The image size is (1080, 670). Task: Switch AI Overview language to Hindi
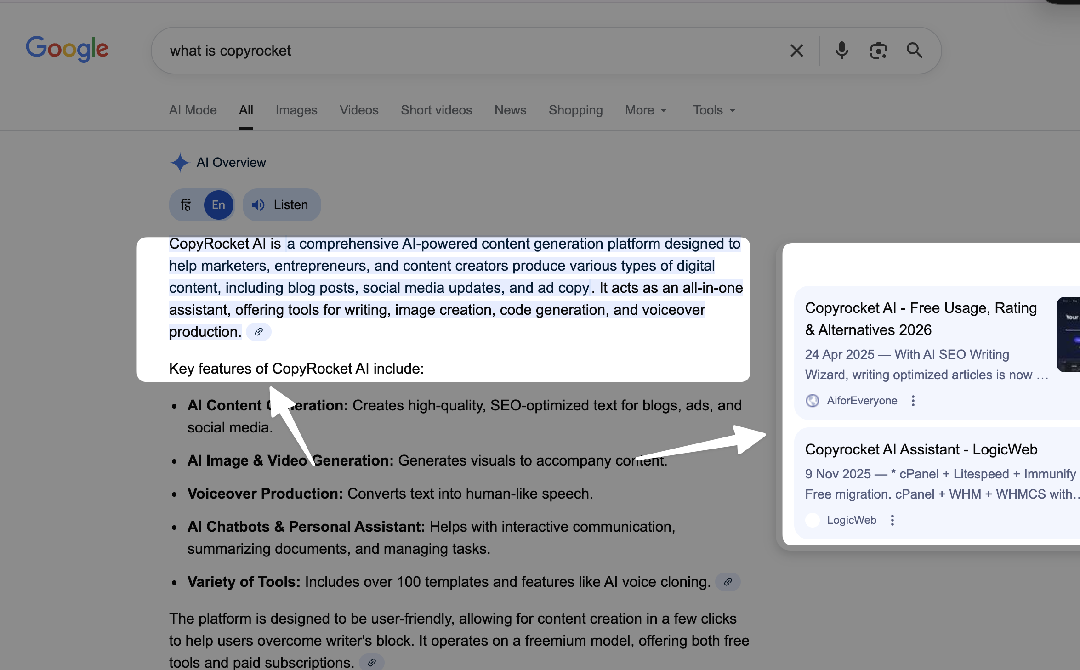[186, 205]
